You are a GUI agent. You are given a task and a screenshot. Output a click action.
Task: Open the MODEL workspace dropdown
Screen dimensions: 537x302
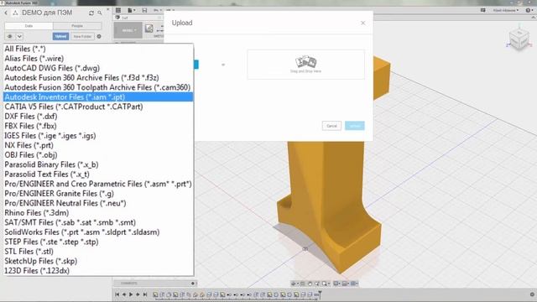[128, 30]
